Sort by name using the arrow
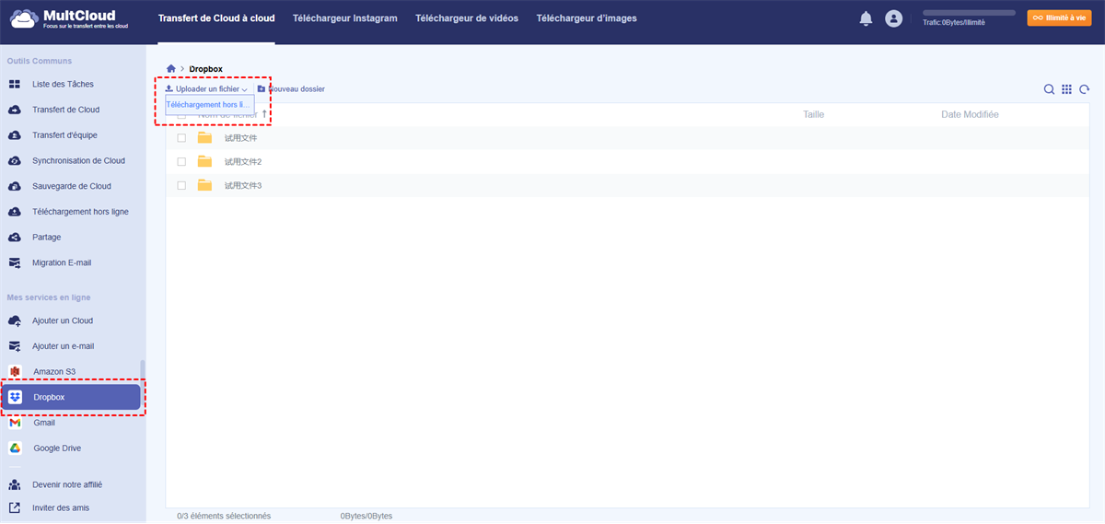 point(264,114)
